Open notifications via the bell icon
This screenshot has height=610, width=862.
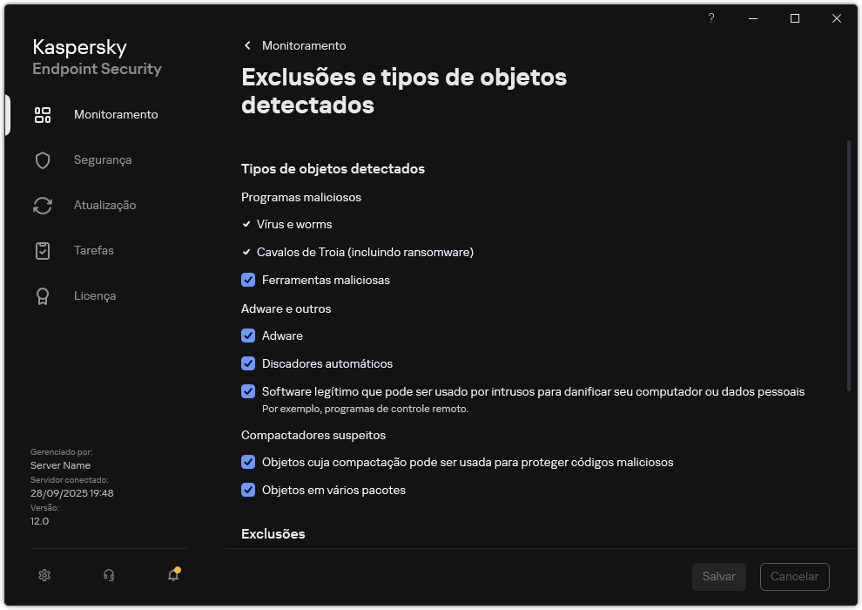(172, 575)
